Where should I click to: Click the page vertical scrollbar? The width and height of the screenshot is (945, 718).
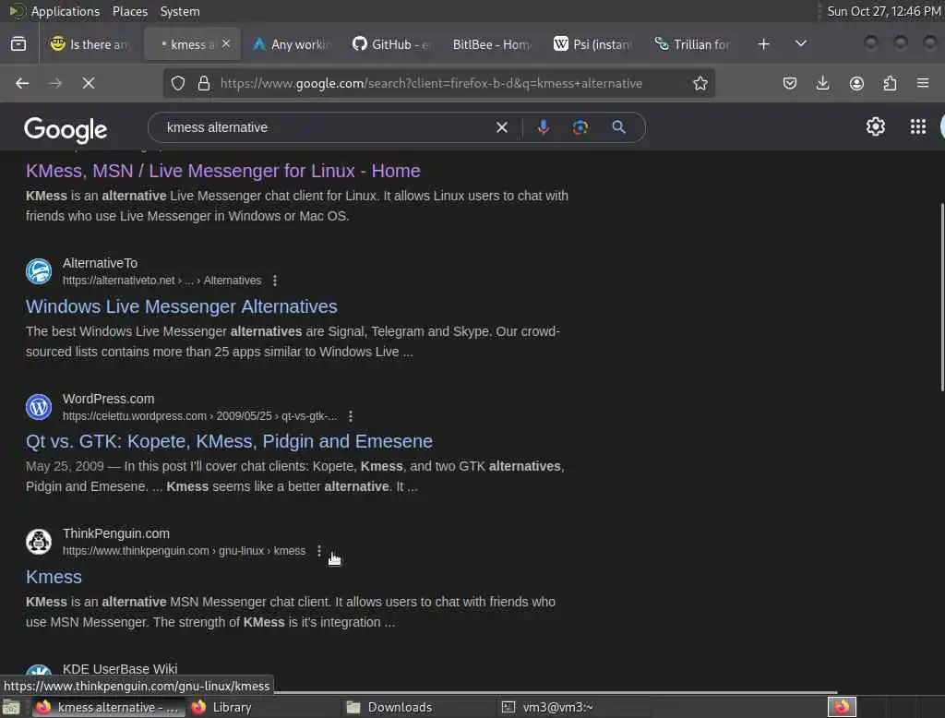(941, 297)
